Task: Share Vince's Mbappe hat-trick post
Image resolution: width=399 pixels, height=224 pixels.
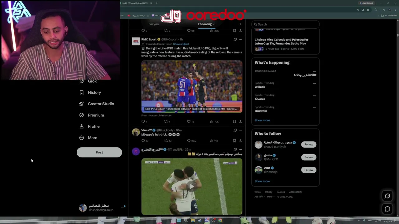Action: 240,141
